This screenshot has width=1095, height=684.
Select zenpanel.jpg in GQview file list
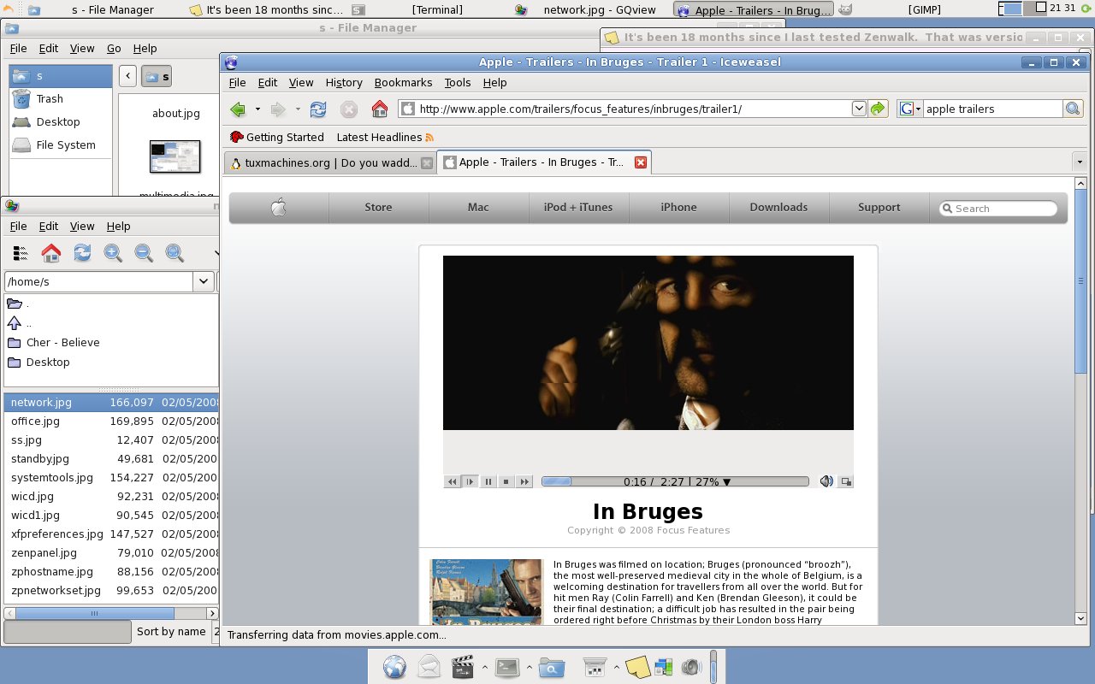point(112,552)
